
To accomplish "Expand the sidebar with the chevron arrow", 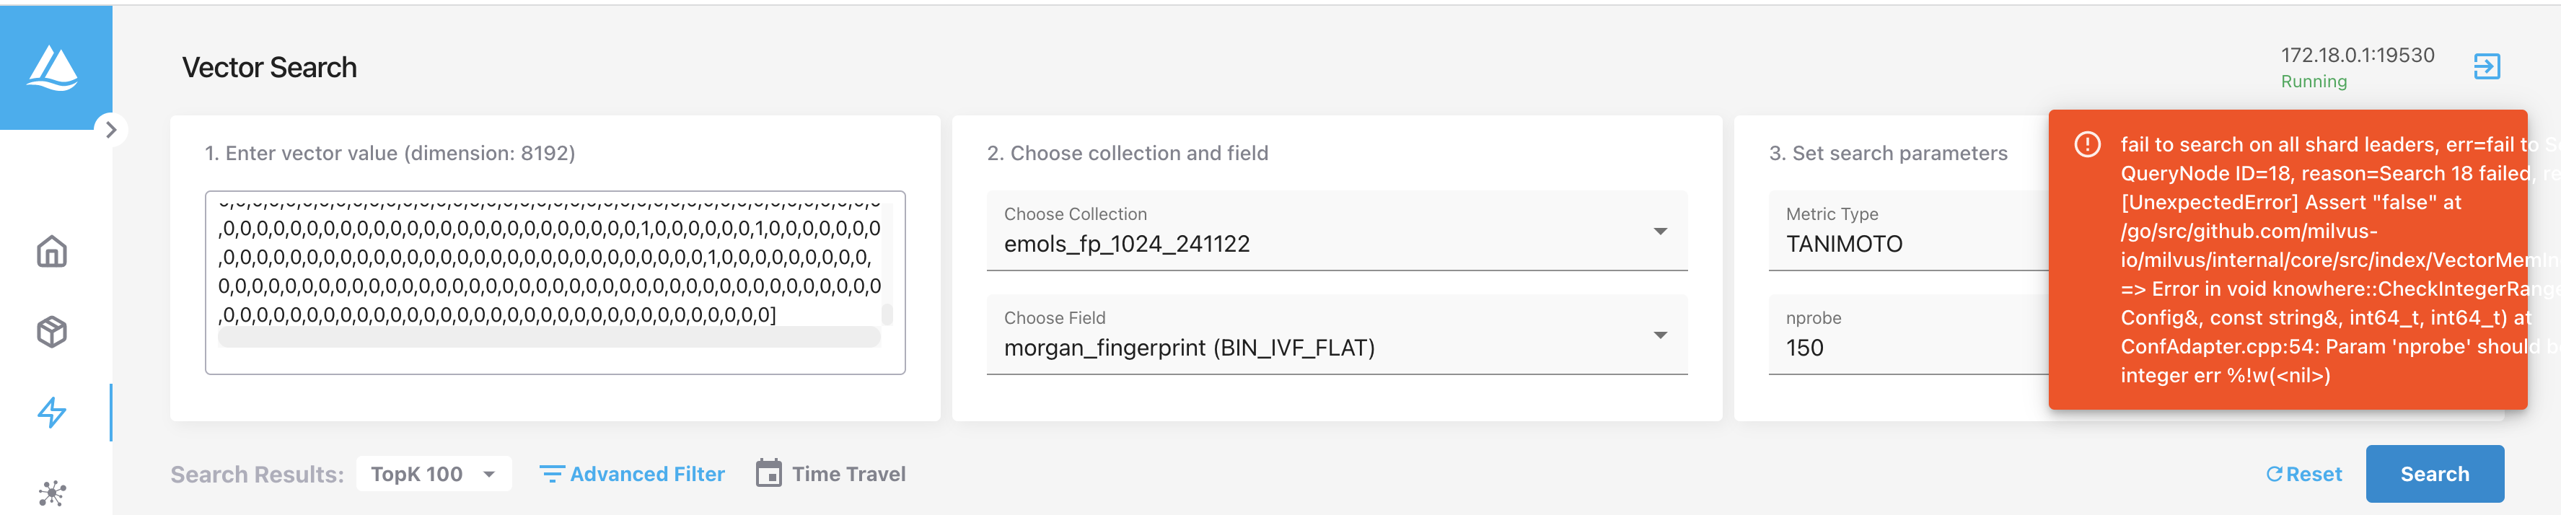I will [110, 129].
